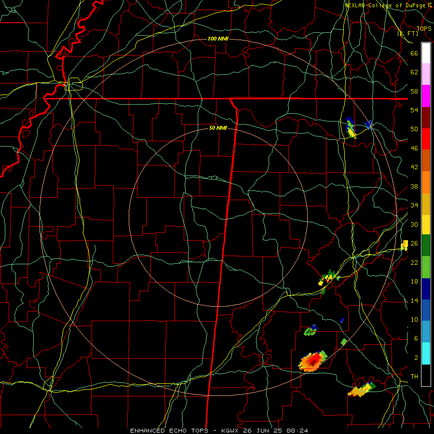Click the legend scale value '30'
The width and height of the screenshot is (434, 434).
[414, 224]
